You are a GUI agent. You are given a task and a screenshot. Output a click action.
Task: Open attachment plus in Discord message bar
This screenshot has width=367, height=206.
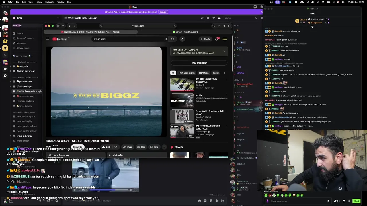(67, 201)
